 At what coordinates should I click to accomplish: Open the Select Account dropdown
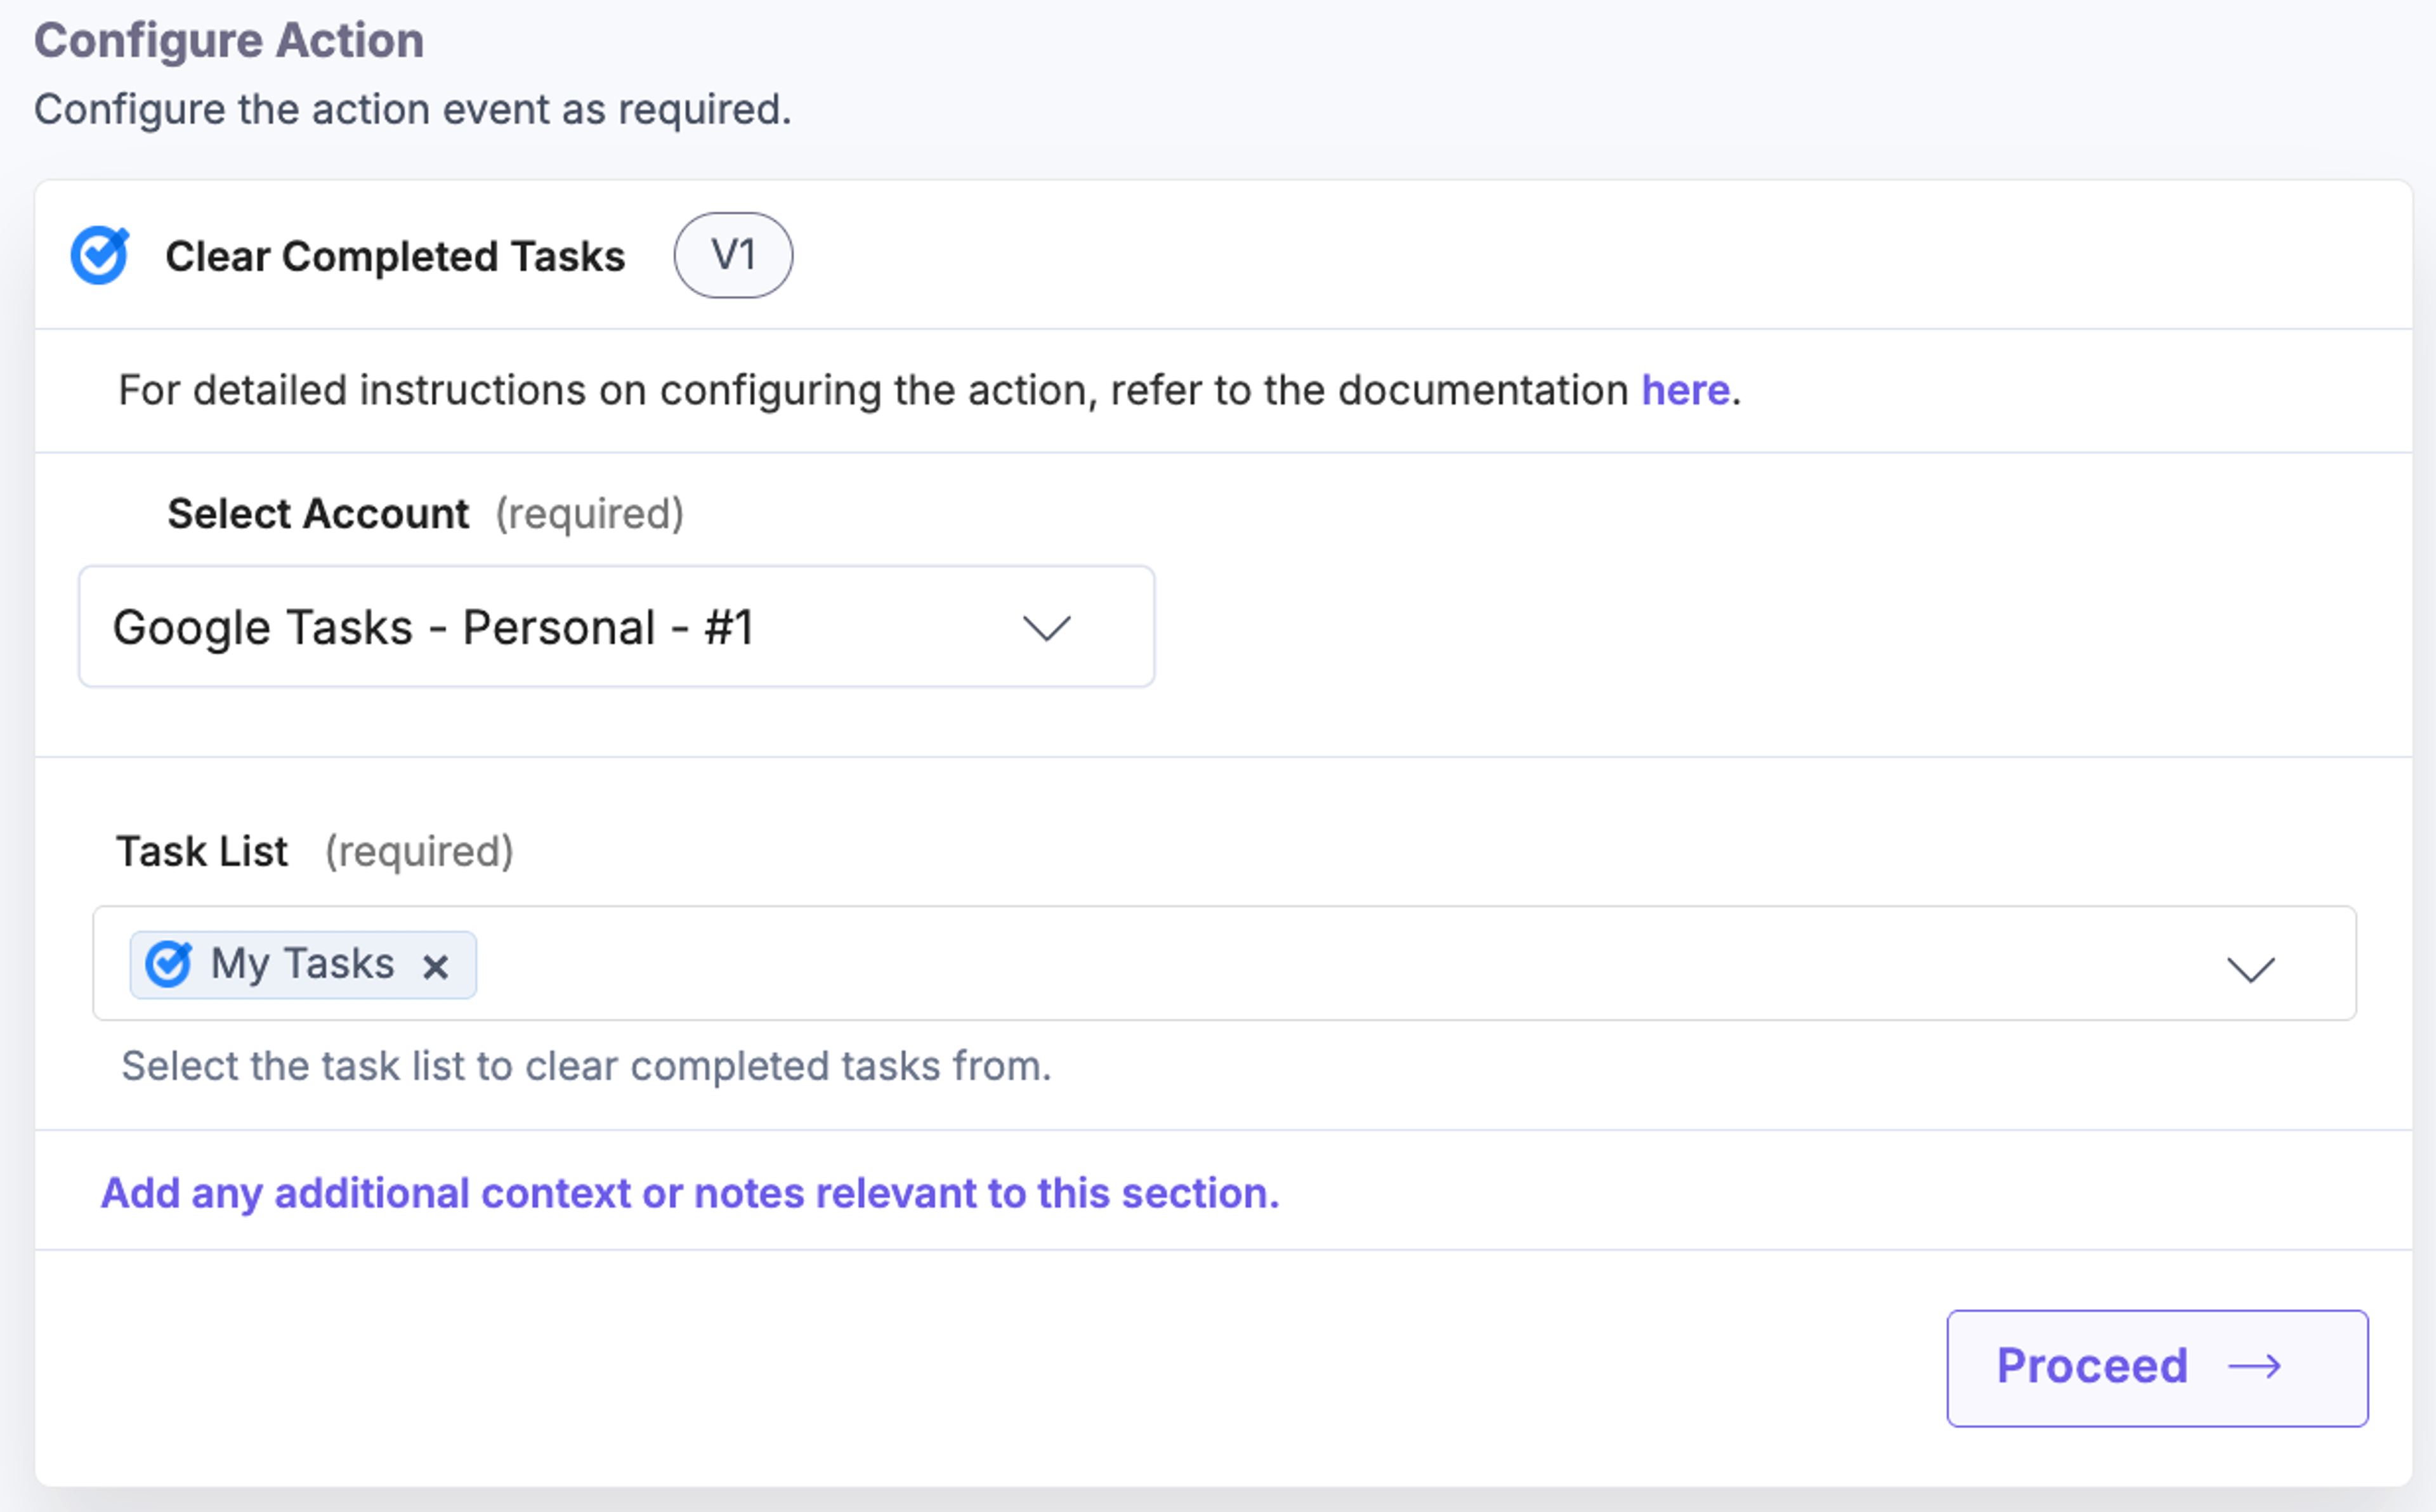tap(616, 627)
